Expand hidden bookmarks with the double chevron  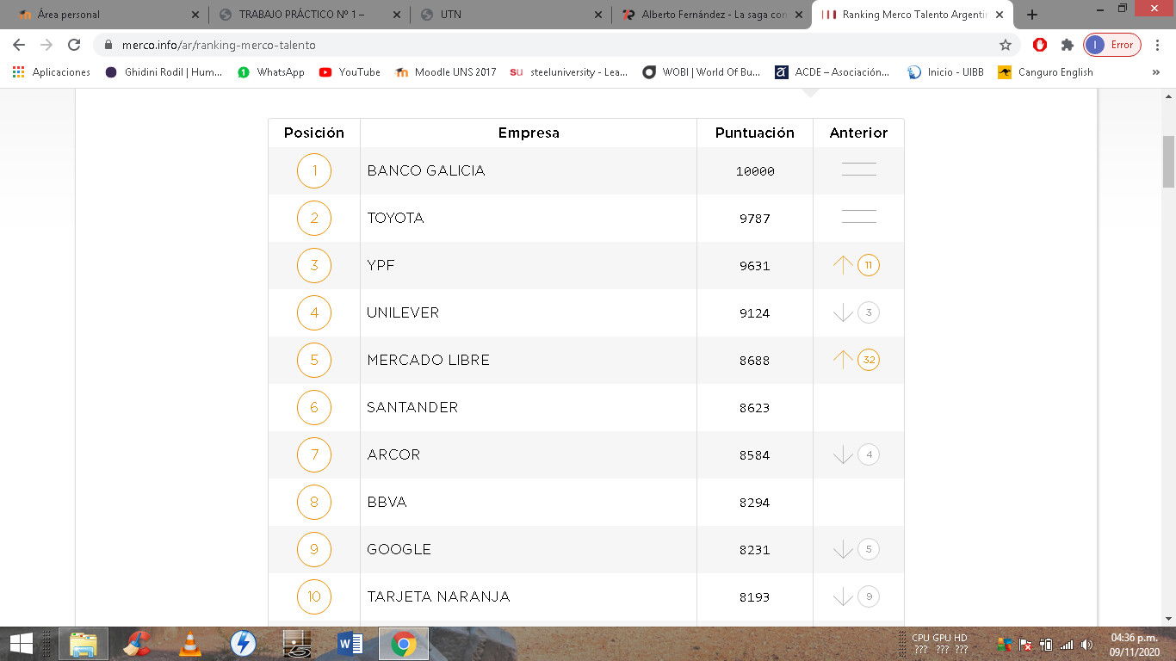coord(1155,72)
